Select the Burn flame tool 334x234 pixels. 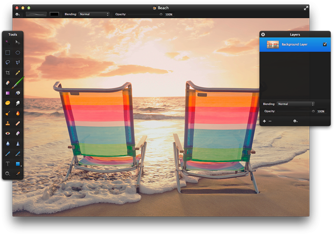(x=18, y=113)
